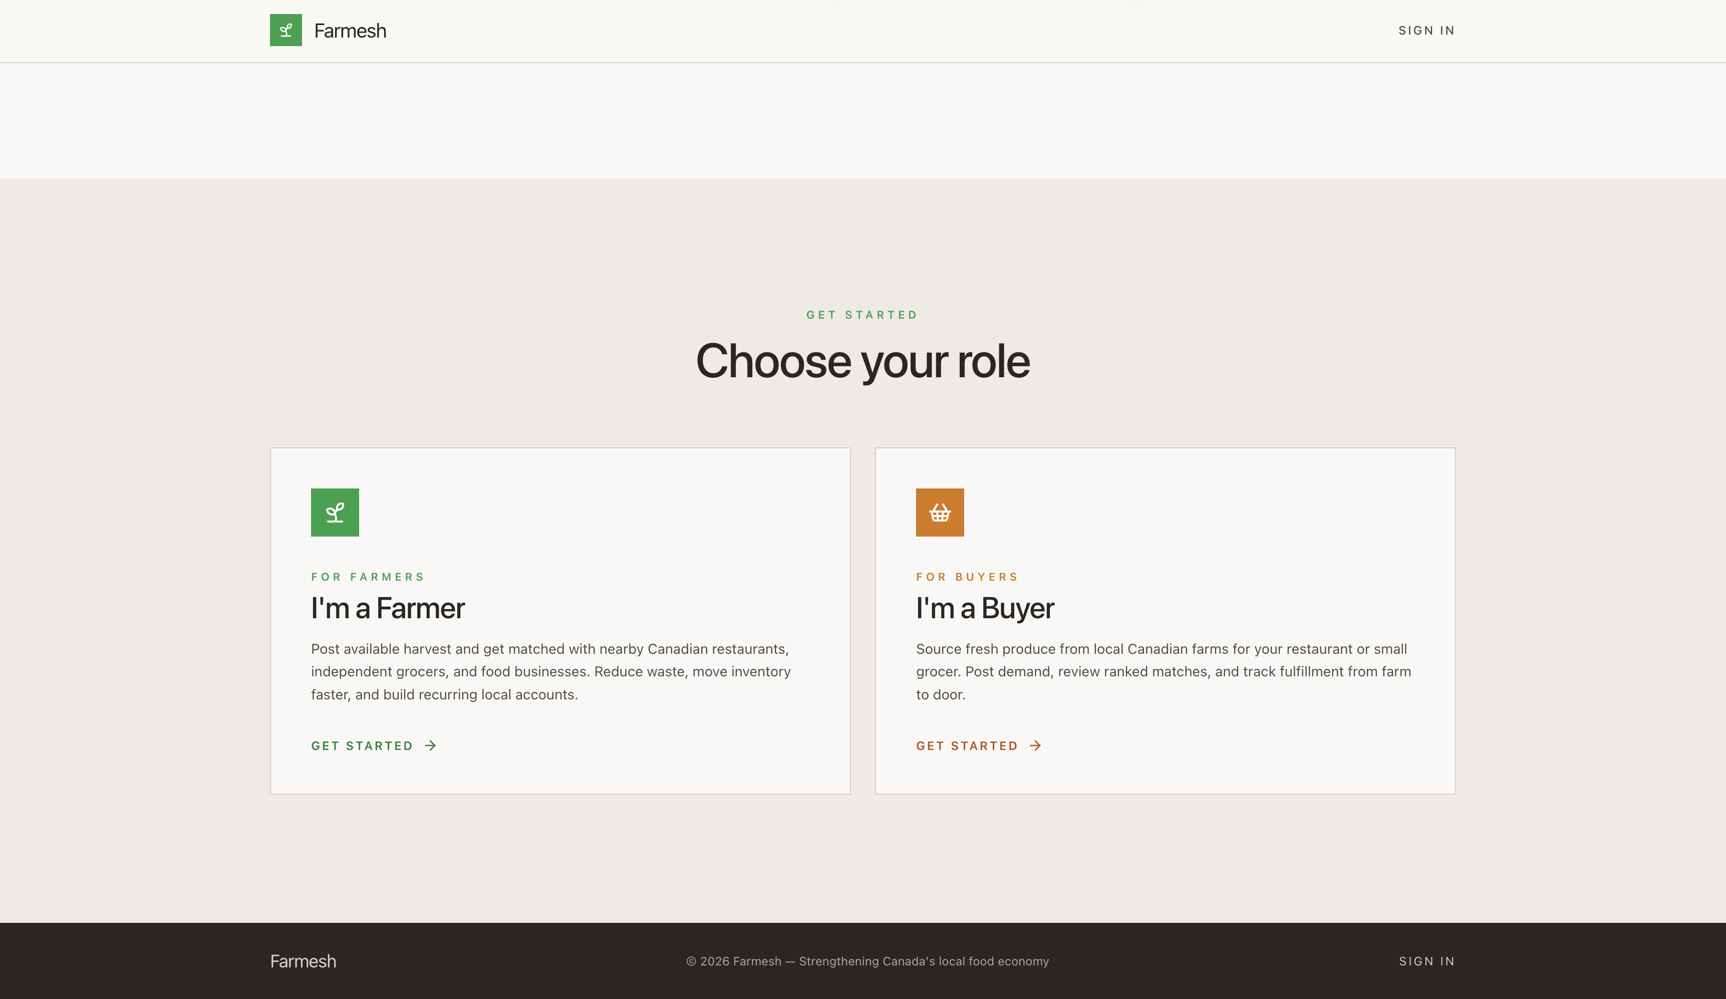Click the farmer card description text
1726x999 pixels.
coord(550,671)
